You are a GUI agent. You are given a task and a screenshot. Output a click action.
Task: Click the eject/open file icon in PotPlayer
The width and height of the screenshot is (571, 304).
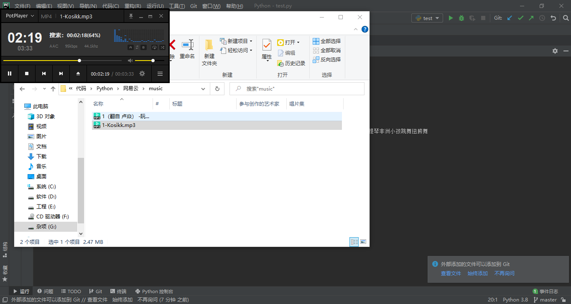click(x=78, y=73)
